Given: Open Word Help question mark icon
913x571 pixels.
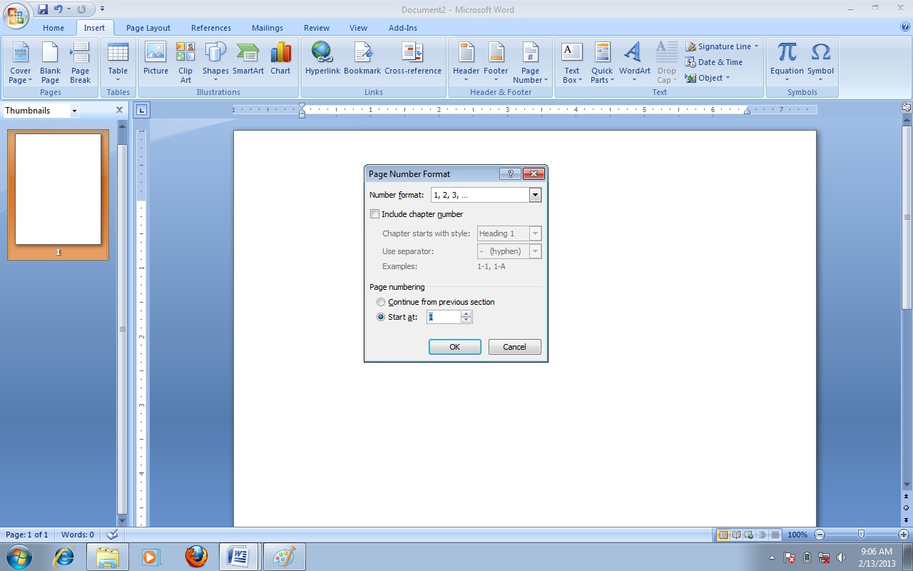Looking at the screenshot, I should (905, 27).
